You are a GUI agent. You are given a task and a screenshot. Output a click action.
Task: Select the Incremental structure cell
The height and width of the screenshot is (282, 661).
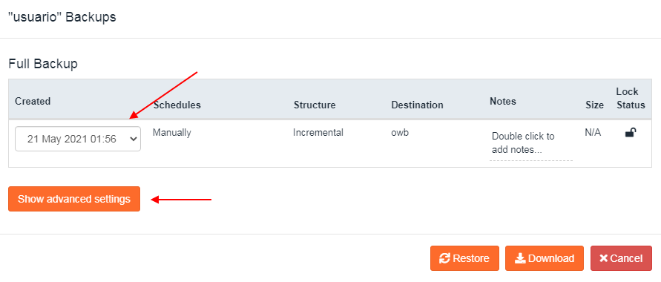pos(318,133)
